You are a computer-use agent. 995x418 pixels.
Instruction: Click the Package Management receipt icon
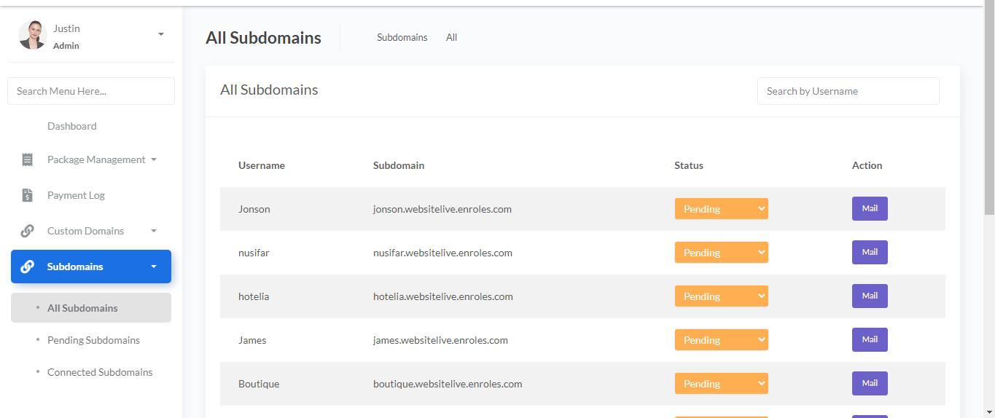click(x=28, y=159)
